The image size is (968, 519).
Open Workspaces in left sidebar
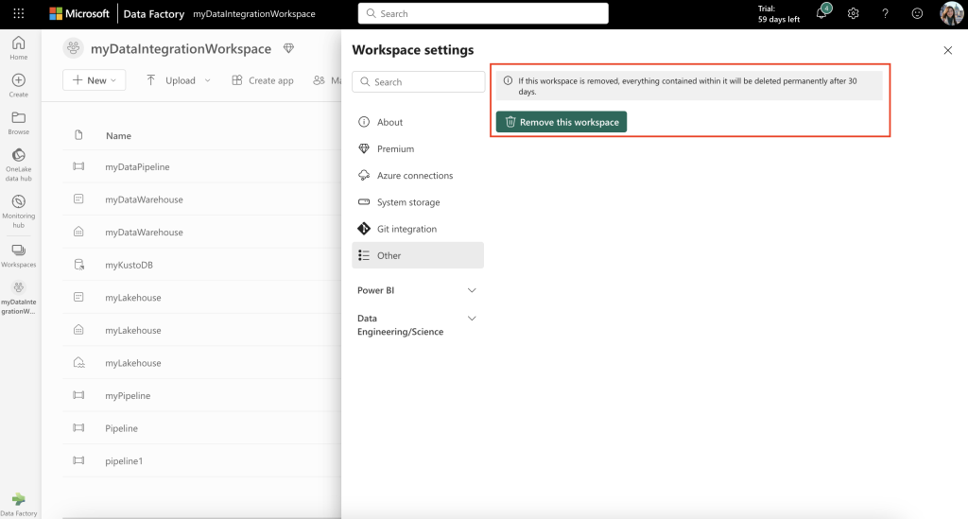point(19,255)
